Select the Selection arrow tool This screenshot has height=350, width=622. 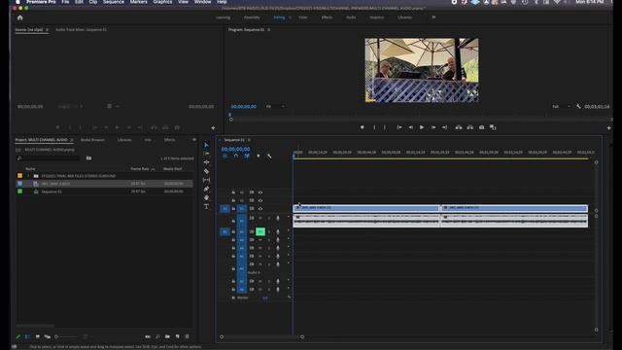(x=206, y=145)
